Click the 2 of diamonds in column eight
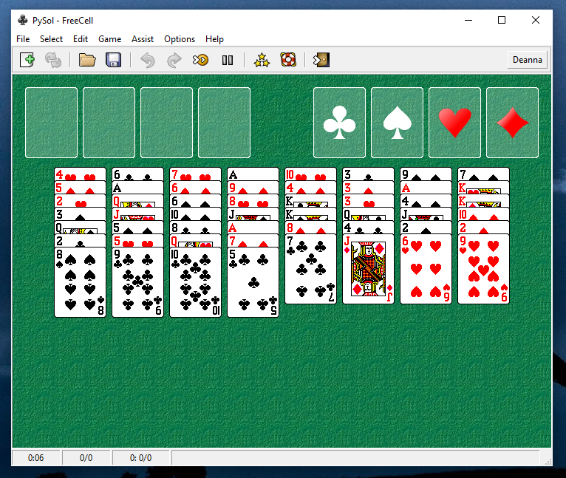This screenshot has height=478, width=566. coord(483,228)
